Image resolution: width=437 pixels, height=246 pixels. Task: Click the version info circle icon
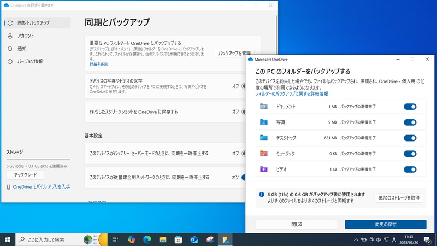pyautogui.click(x=10, y=61)
